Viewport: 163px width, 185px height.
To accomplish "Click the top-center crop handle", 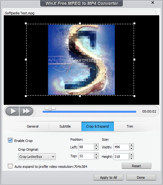I will (x=80, y=23).
